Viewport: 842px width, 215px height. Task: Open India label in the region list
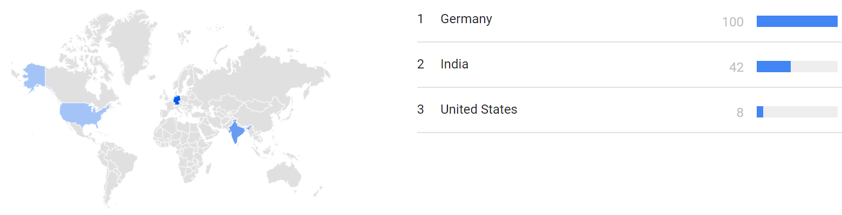pos(454,64)
